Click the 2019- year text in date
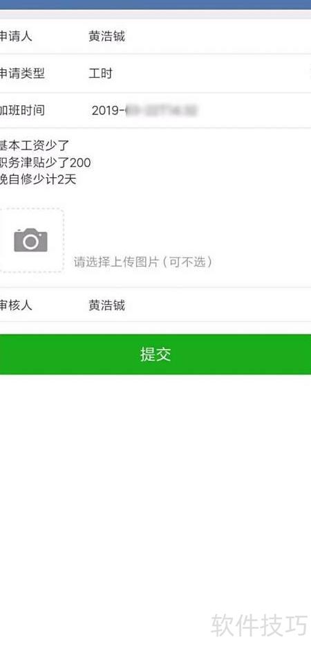Viewport: 311px width, 651px height. pos(108,110)
